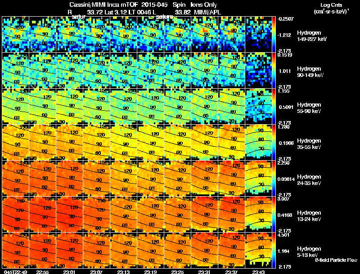The height and width of the screenshot is (274, 360).
Task: Open the 24-35 keV panel at 23:43
Action: (x=258, y=179)
